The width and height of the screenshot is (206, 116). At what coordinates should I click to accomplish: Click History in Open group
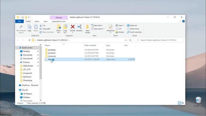[120, 32]
